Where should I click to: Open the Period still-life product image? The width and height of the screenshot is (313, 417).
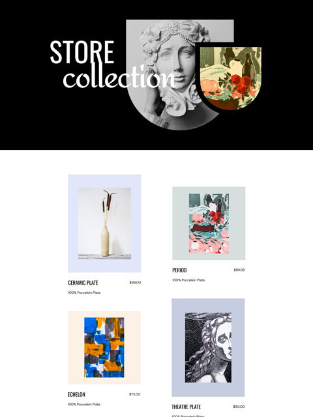tap(209, 223)
